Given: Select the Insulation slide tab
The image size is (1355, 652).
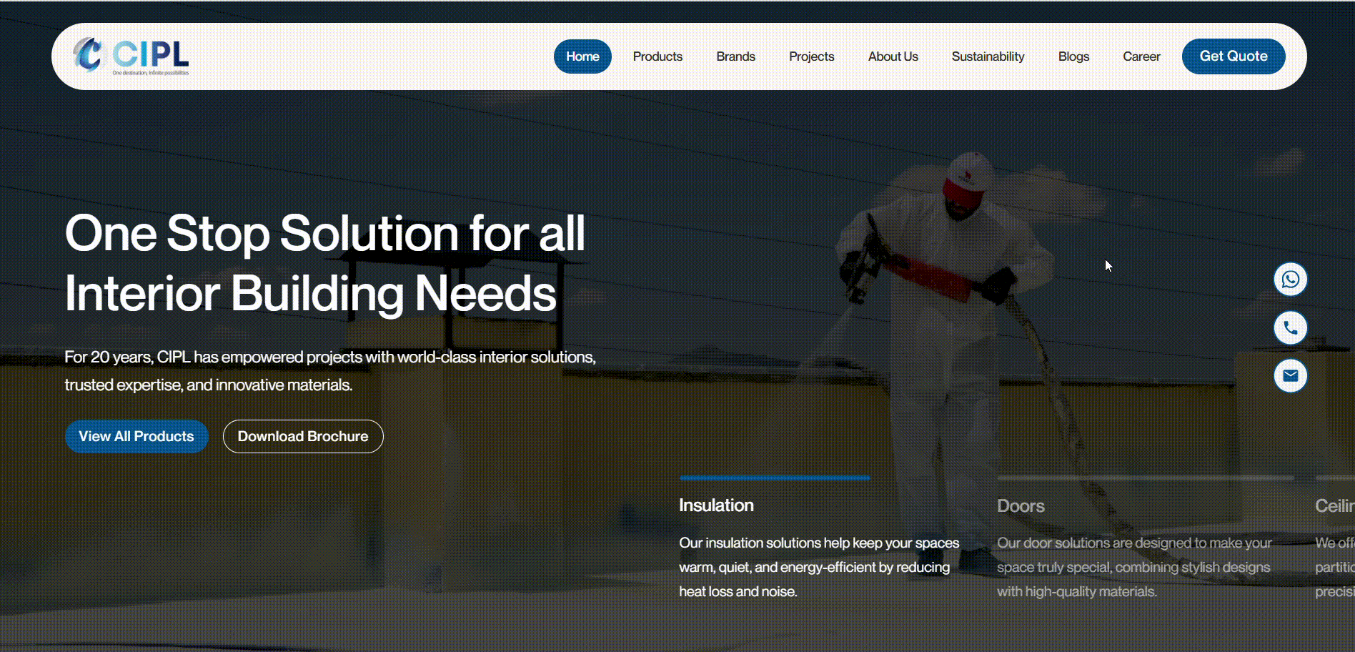Looking at the screenshot, I should (716, 505).
